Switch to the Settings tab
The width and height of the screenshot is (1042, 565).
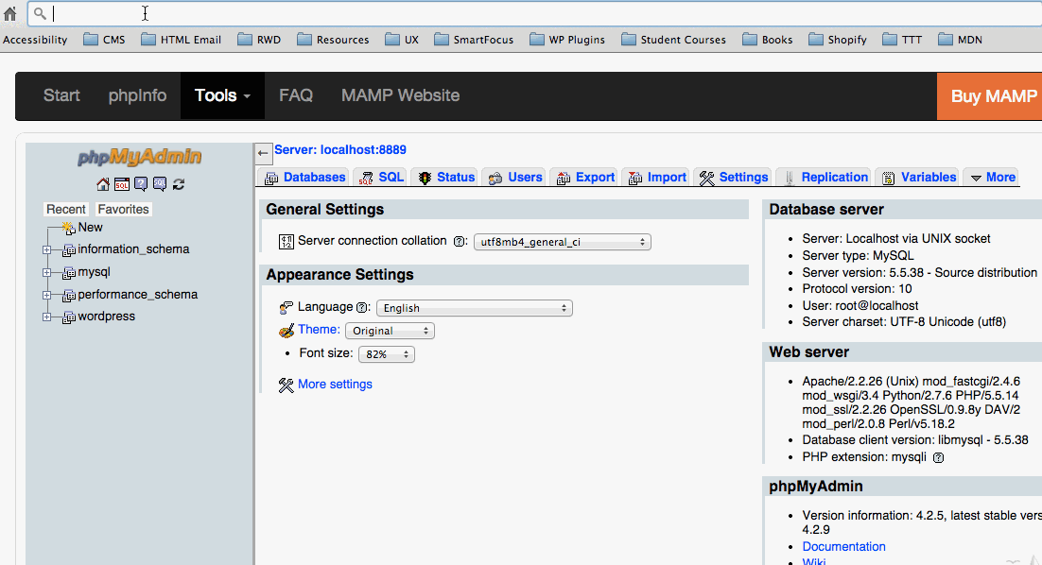733,178
